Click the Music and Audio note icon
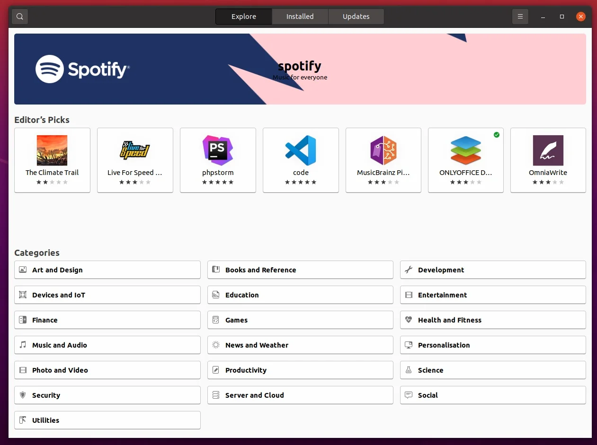This screenshot has height=445, width=597. 23,345
